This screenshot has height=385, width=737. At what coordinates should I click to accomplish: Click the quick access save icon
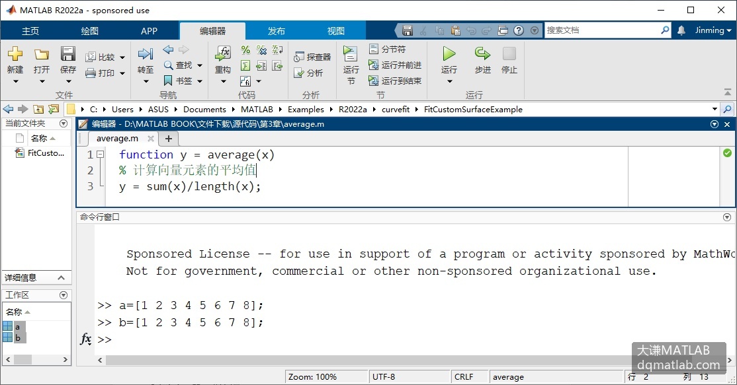click(x=408, y=30)
